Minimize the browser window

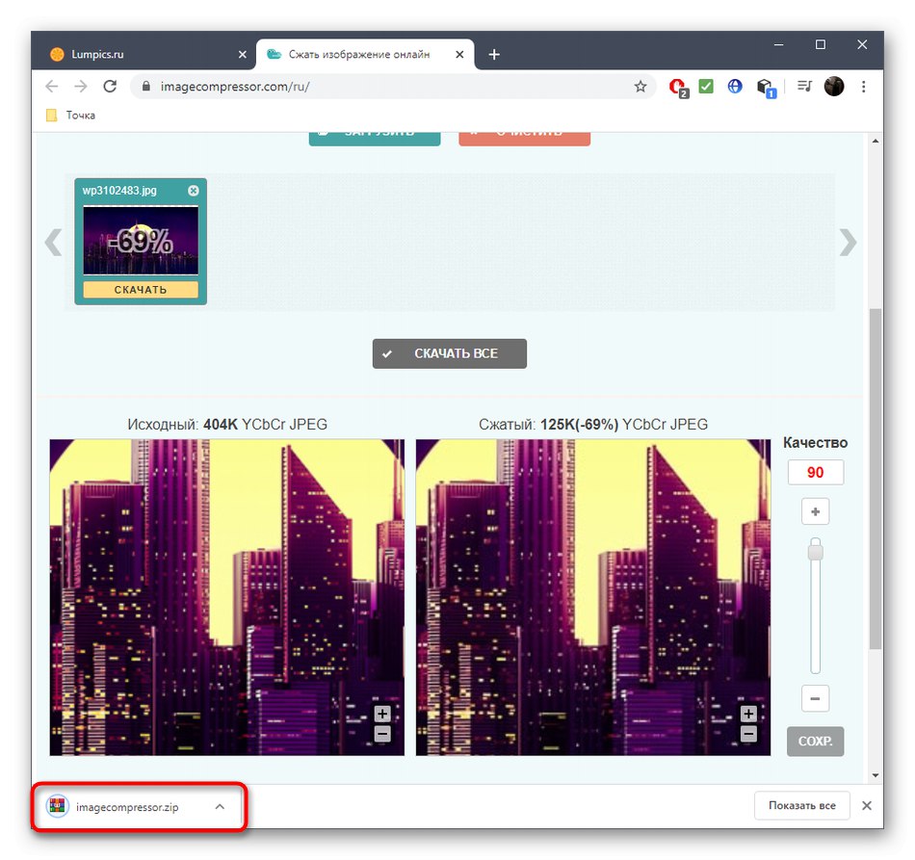pos(778,44)
